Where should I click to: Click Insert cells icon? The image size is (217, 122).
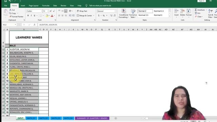176,11
